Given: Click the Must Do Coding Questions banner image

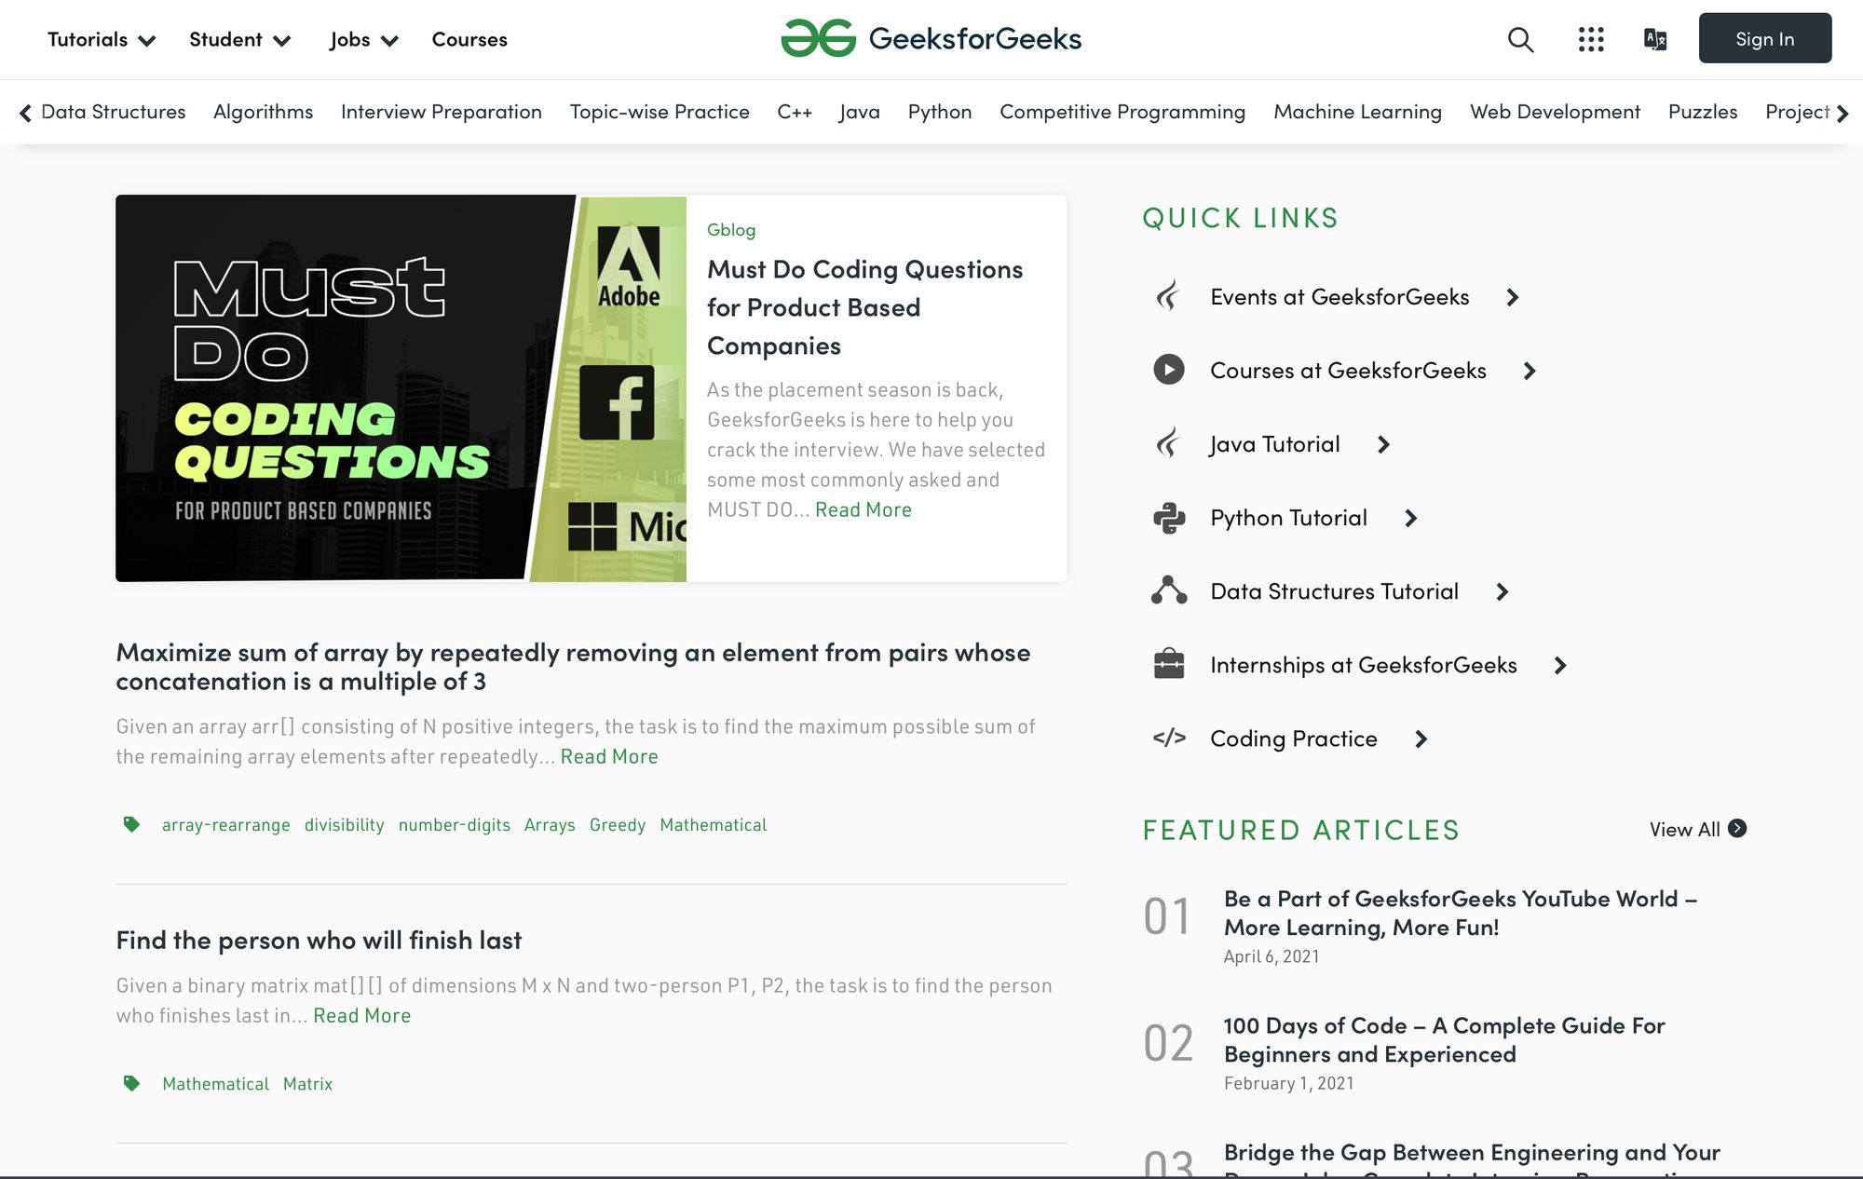Looking at the screenshot, I should 401,388.
